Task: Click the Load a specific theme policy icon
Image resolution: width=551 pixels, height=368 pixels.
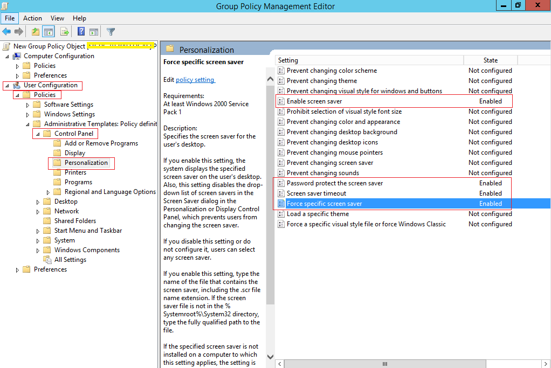Action: [281, 214]
